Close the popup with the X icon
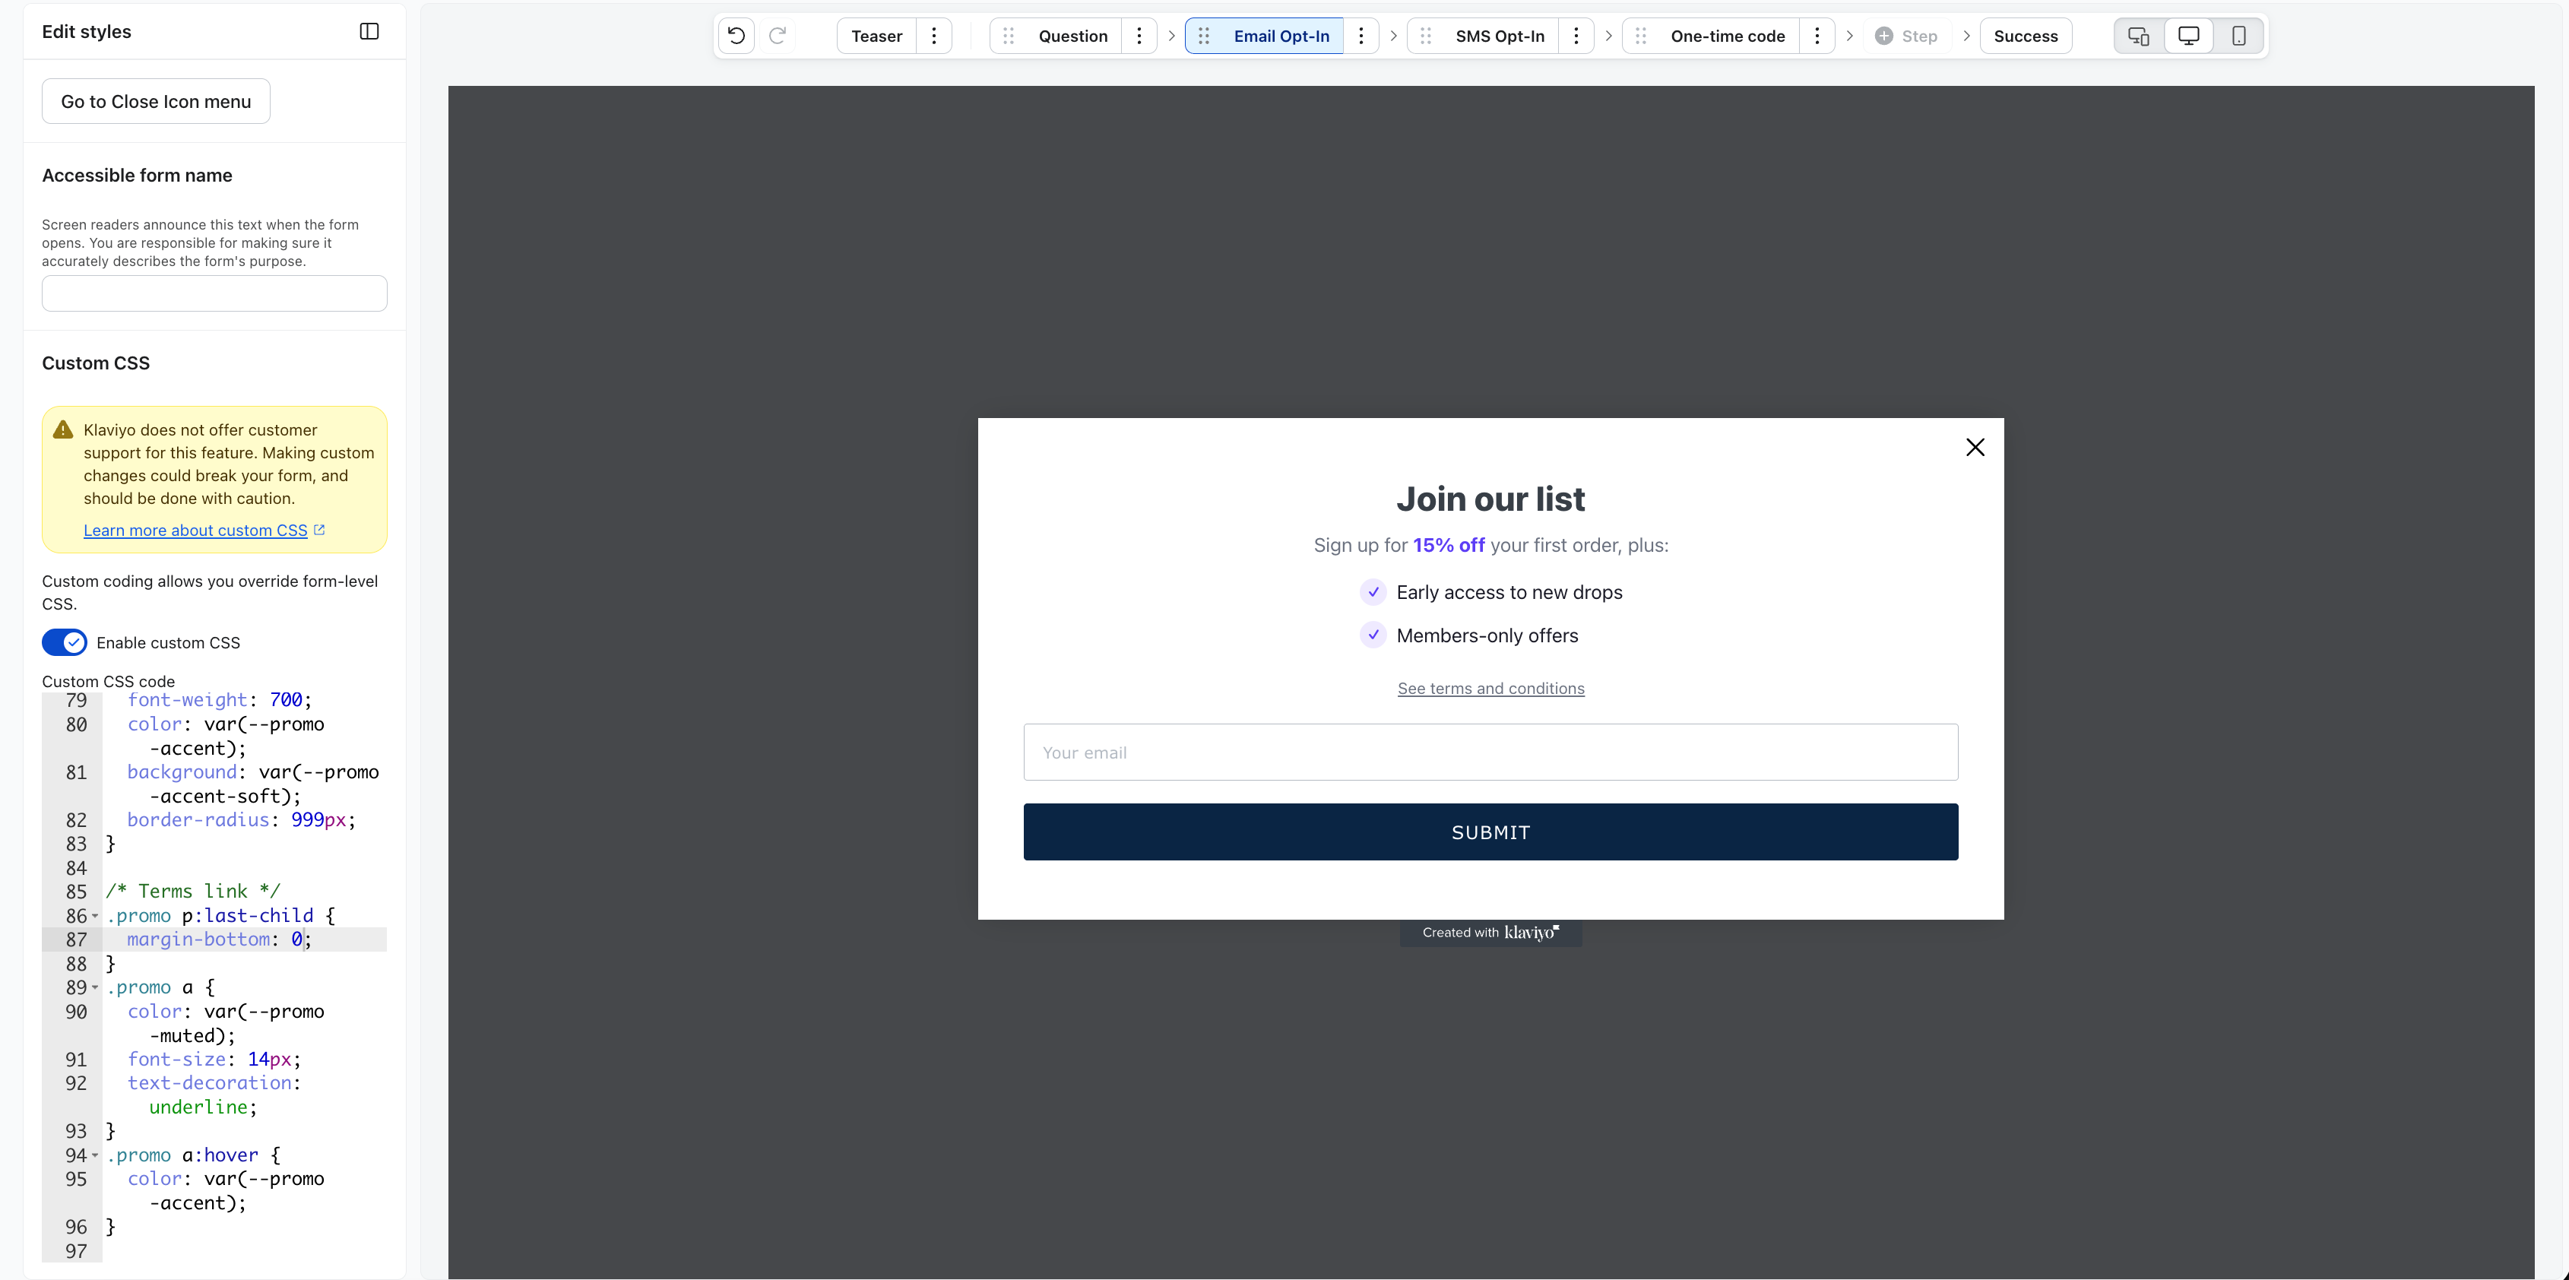The image size is (2569, 1280). [x=1975, y=447]
